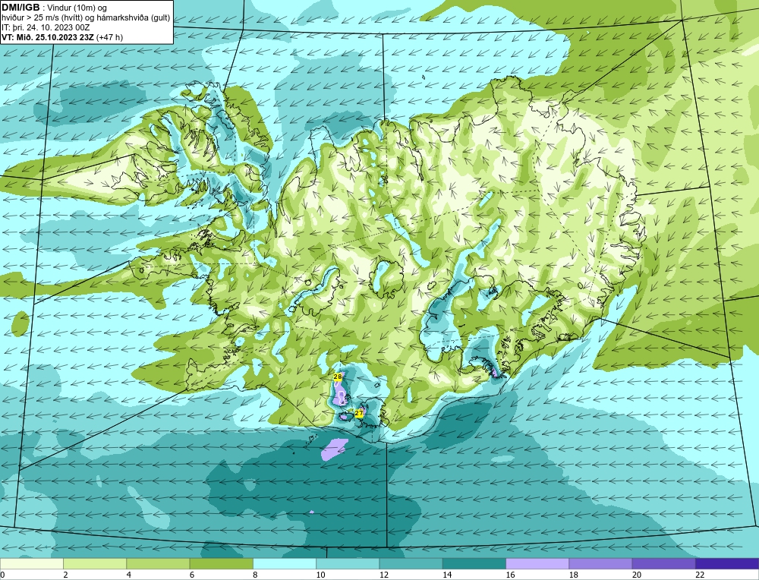759x580 pixels.
Task: Click the initial time line IT: þri. 24. 10. 2023 00Z
Action: tap(46, 27)
